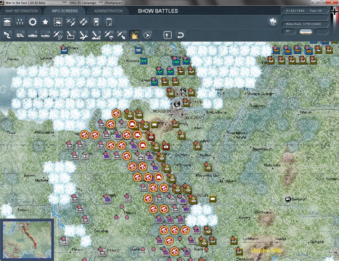This screenshot has width=339, height=261.
Task: Click the twin flags icon
Action: point(273,22)
